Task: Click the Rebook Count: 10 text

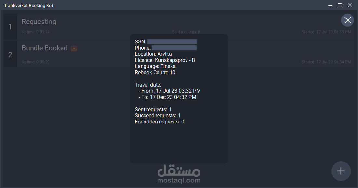Action: (155, 73)
